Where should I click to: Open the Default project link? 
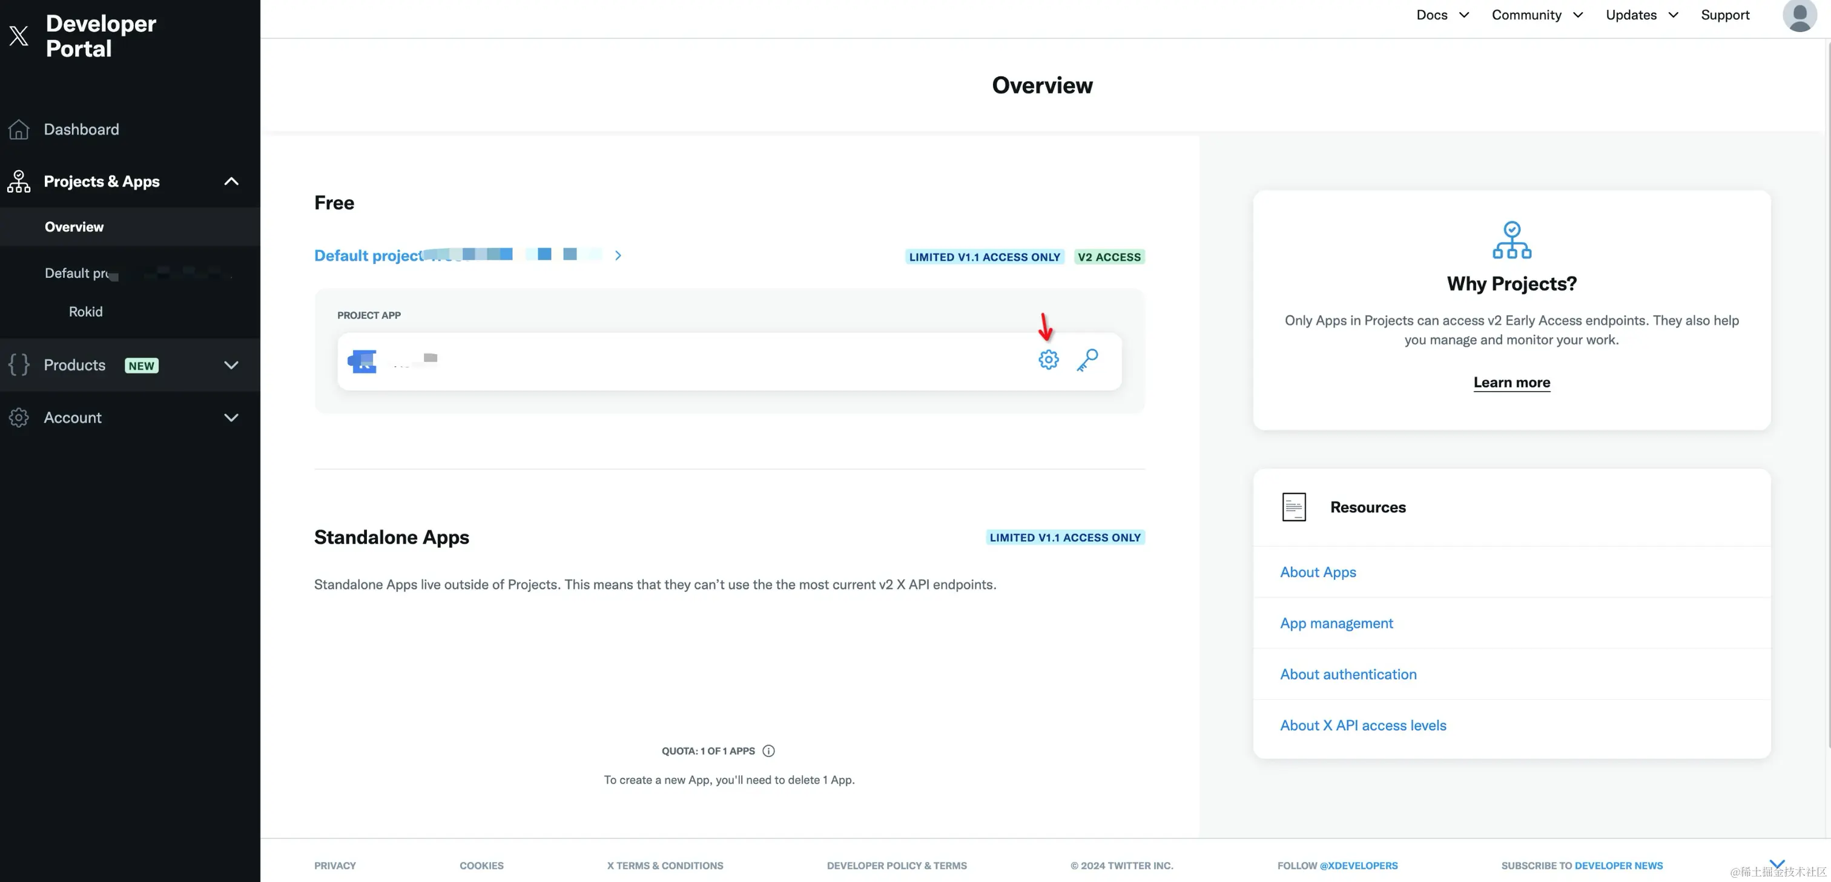coord(369,256)
